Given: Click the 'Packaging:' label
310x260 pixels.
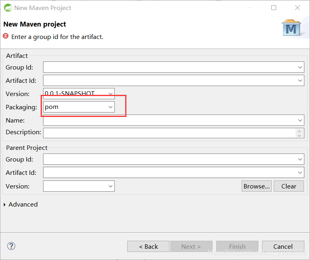Looking at the screenshot, I should click(21, 107).
